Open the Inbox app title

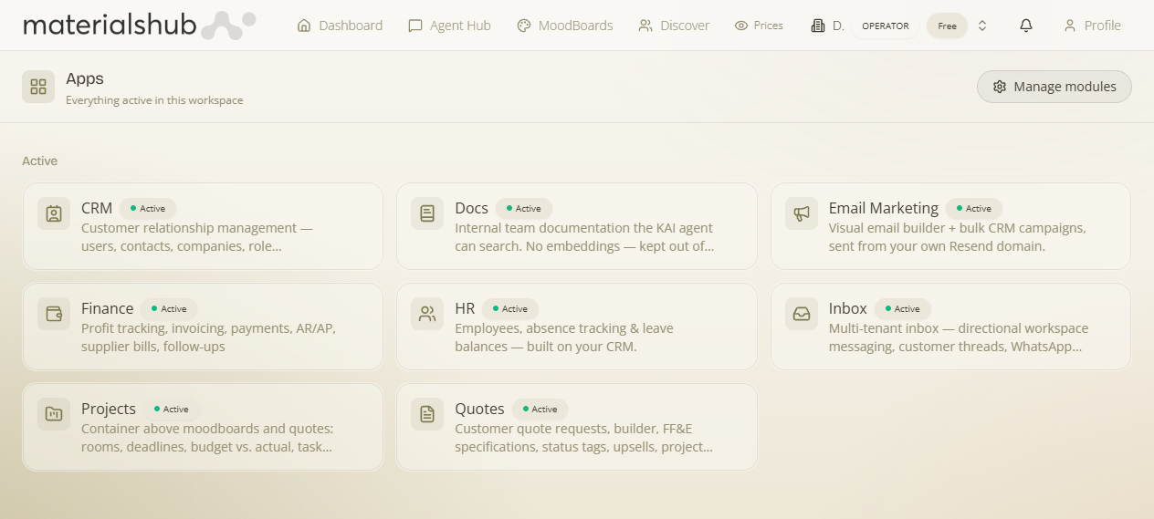click(x=848, y=308)
